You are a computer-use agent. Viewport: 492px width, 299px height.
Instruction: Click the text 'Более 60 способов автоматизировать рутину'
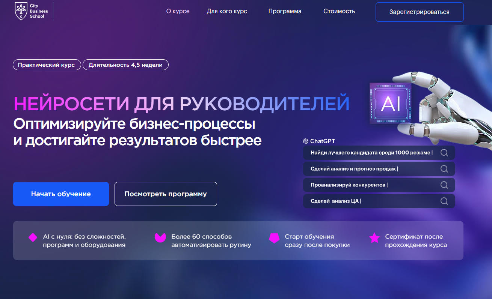tap(211, 241)
